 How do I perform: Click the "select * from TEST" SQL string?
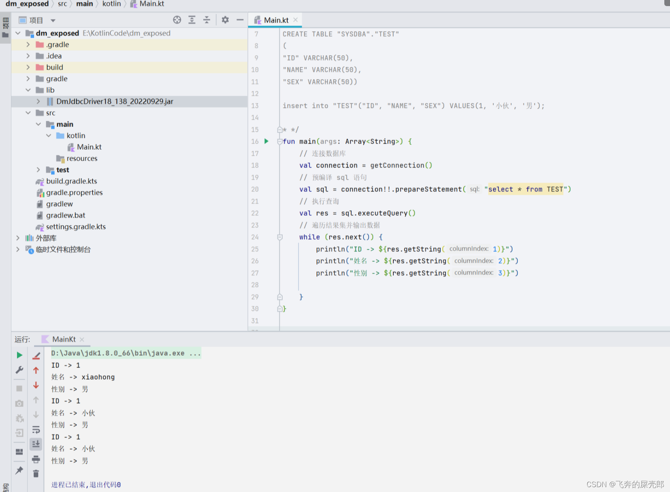tap(525, 189)
